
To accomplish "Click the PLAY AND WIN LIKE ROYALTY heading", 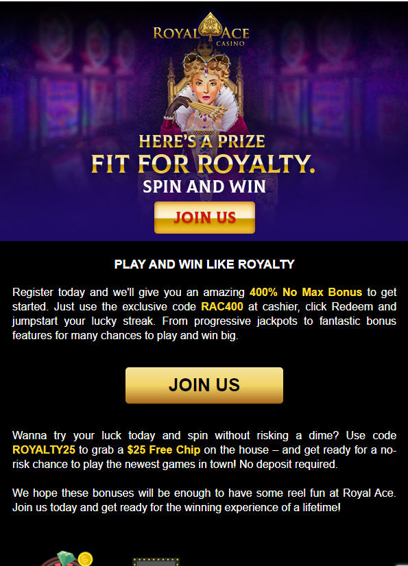I will tap(204, 264).
